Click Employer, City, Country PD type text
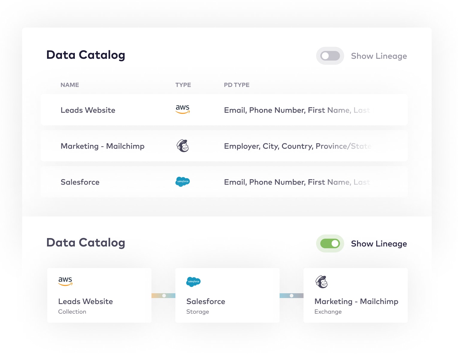 click(x=298, y=146)
